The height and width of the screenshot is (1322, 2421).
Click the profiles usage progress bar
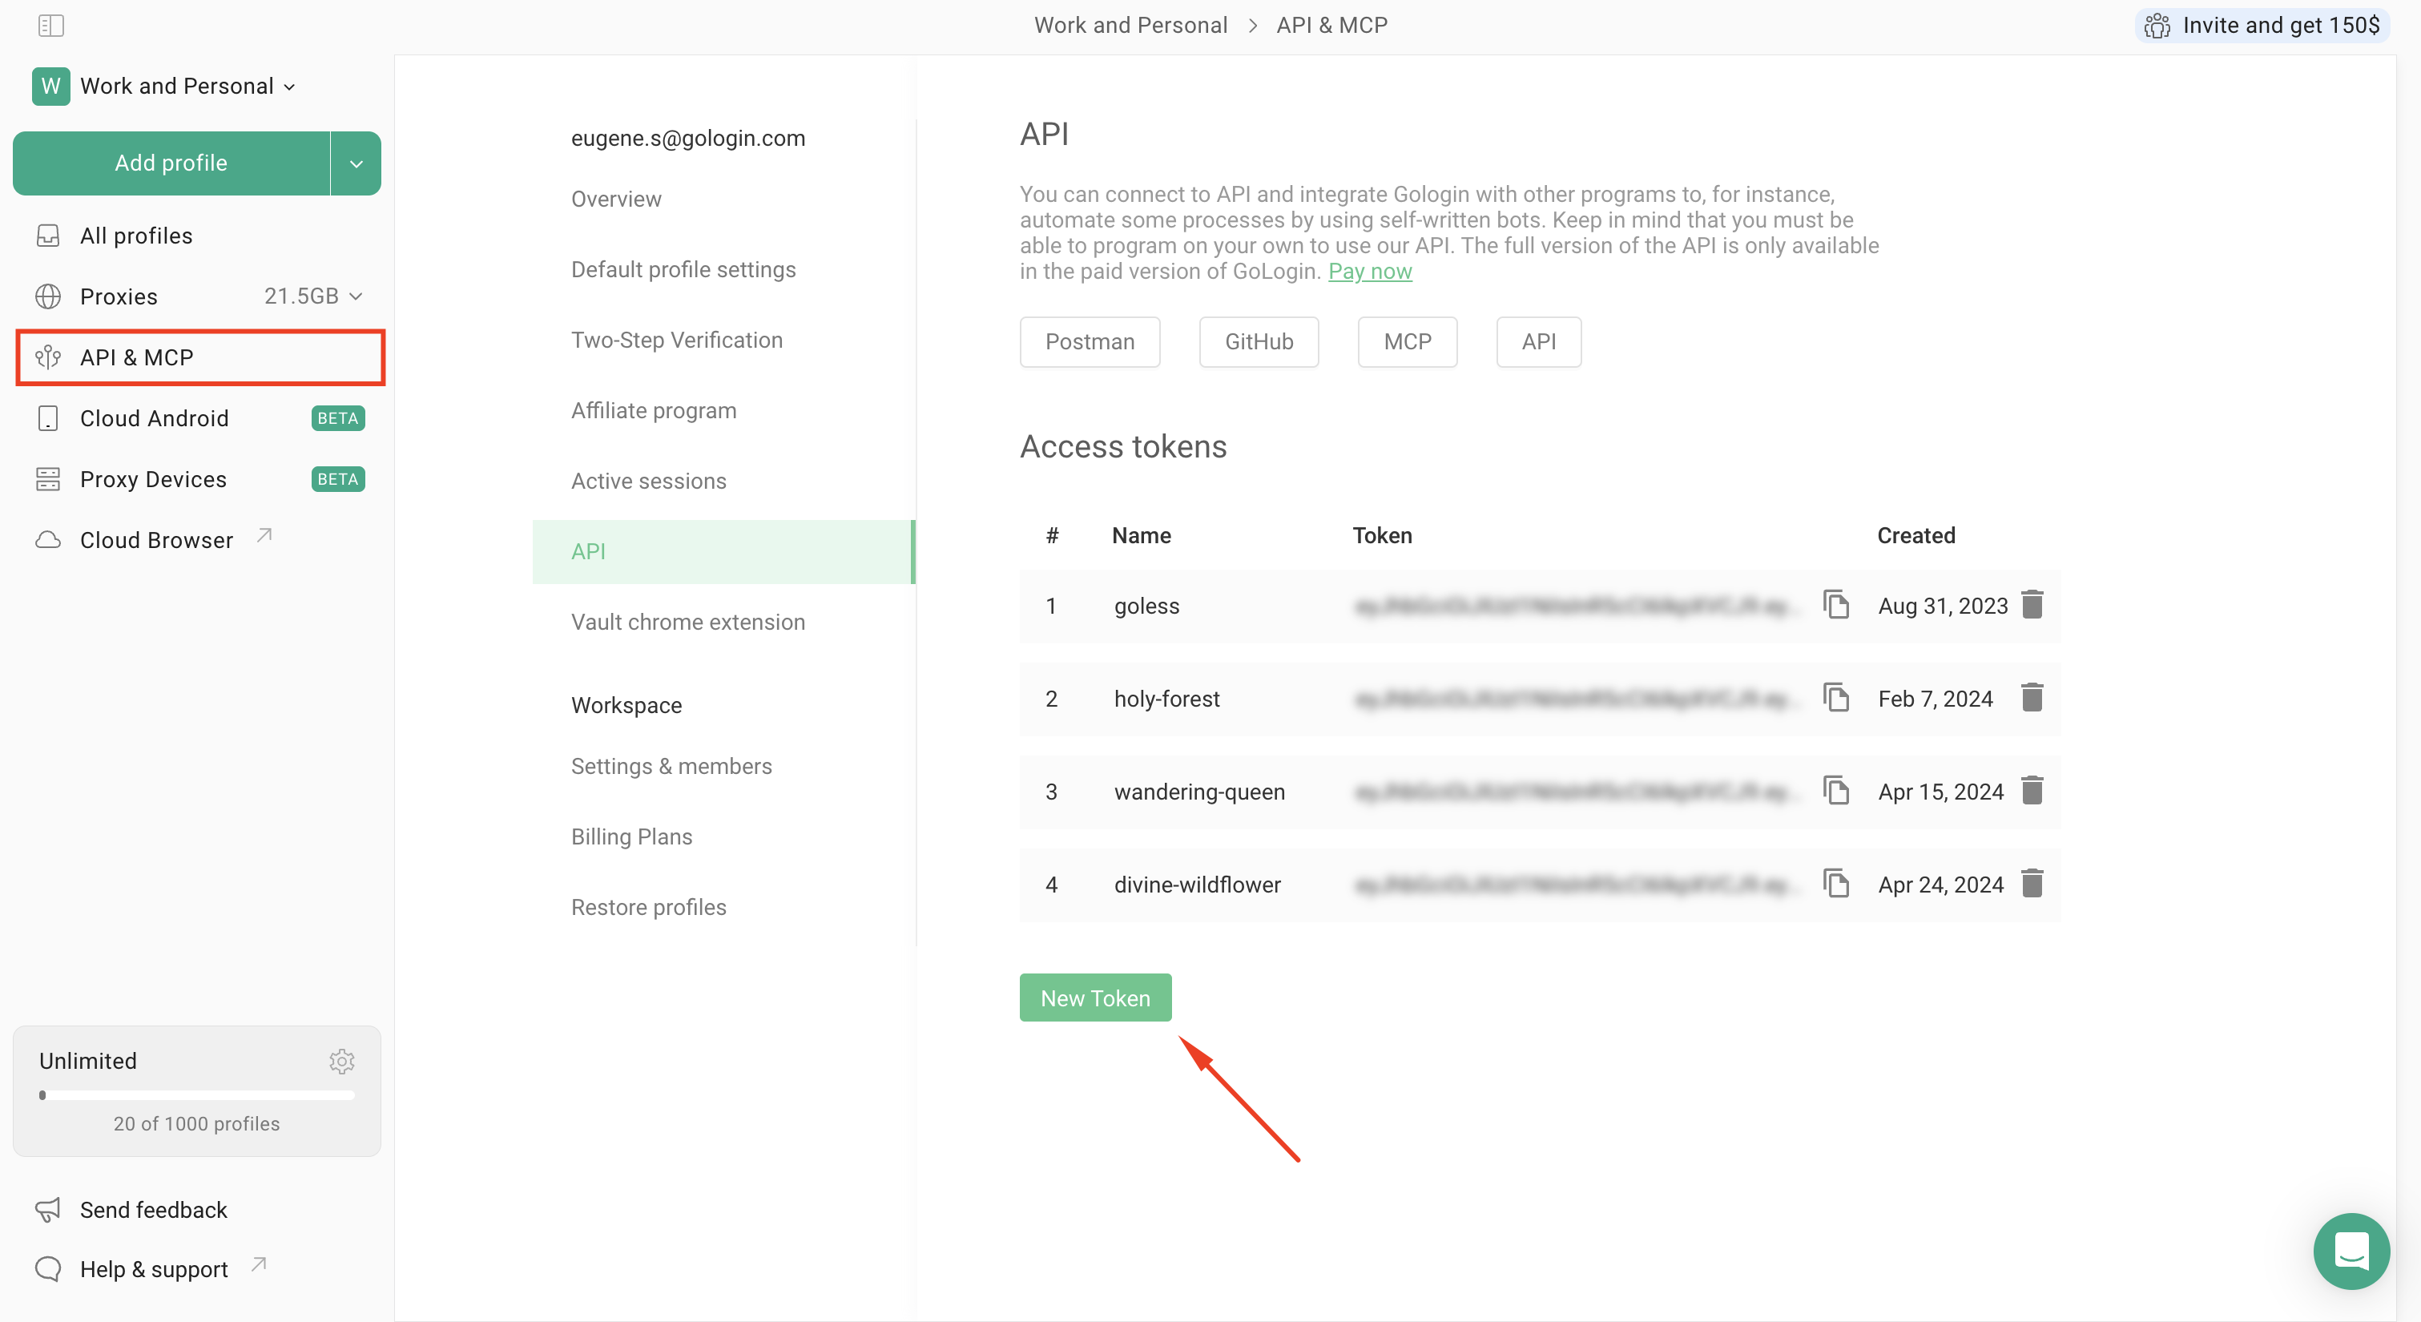196,1095
